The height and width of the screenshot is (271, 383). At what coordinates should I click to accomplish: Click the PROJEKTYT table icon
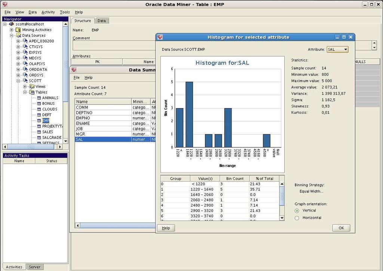point(39,126)
